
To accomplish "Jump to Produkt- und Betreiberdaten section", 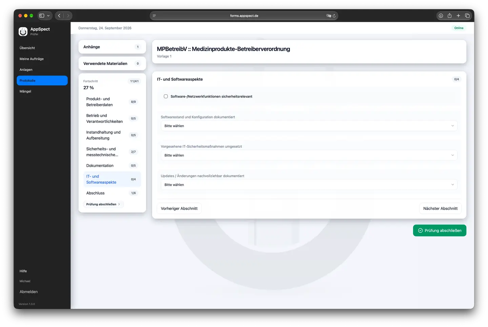I will pos(112,102).
